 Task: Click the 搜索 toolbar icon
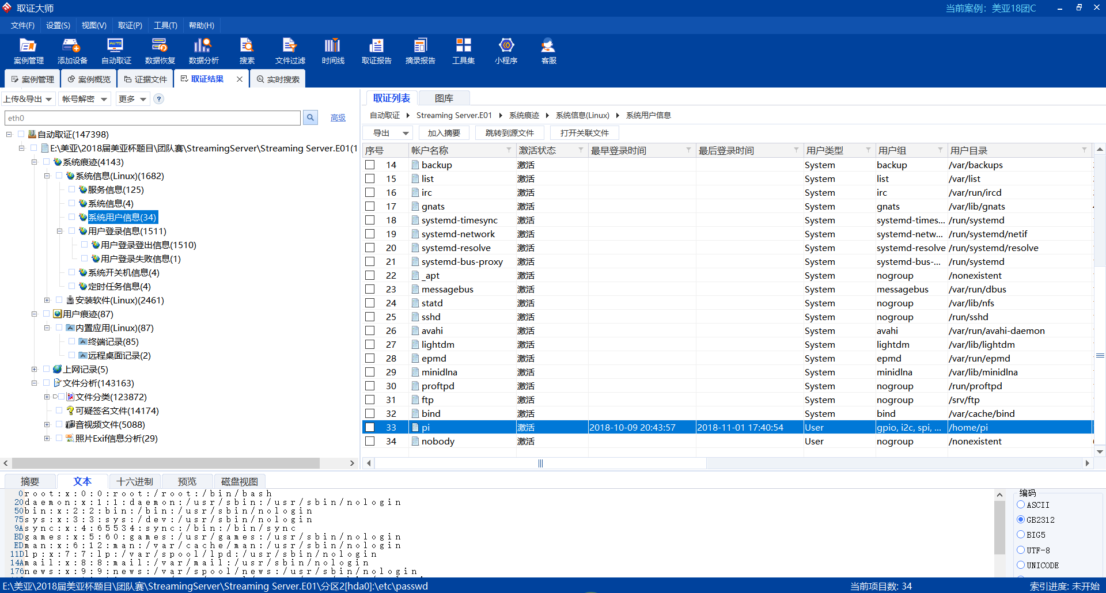tap(247, 51)
